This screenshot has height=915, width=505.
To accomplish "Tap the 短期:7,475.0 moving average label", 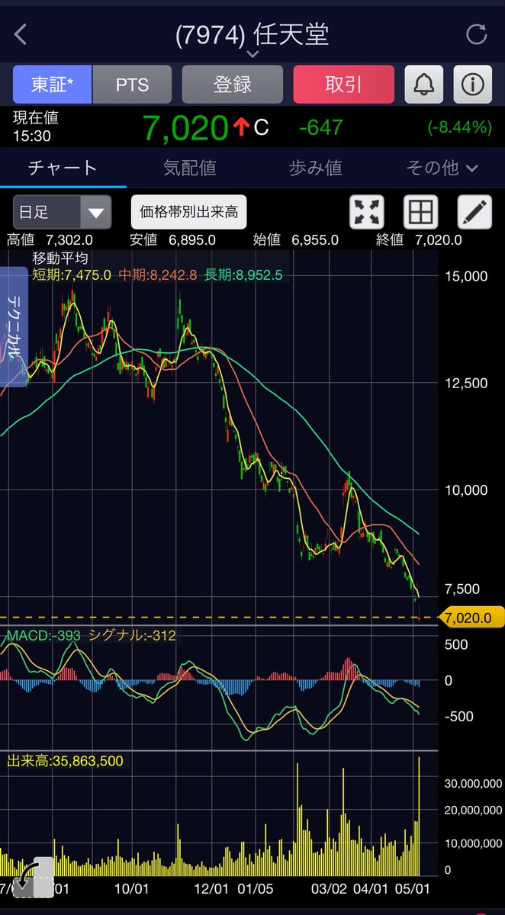I will tap(72, 274).
